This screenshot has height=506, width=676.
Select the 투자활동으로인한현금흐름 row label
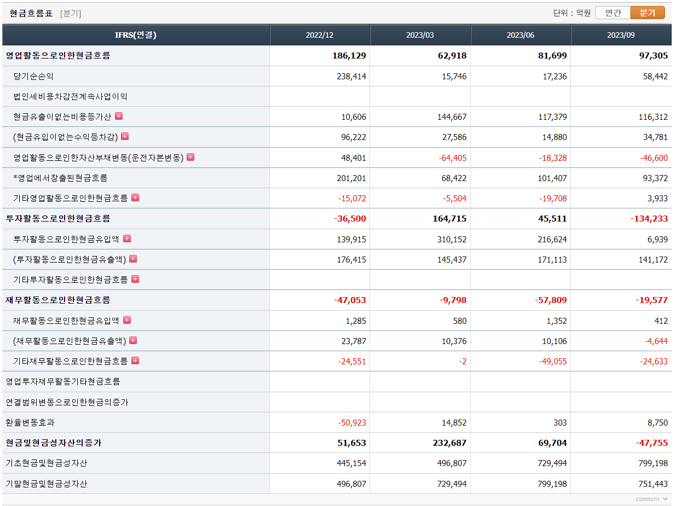pyautogui.click(x=58, y=218)
